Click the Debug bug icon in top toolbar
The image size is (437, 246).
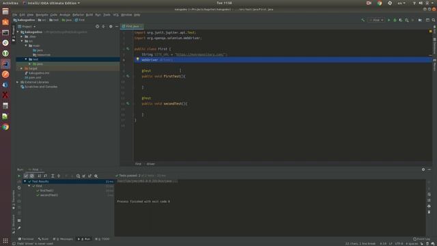pyautogui.click(x=395, y=20)
